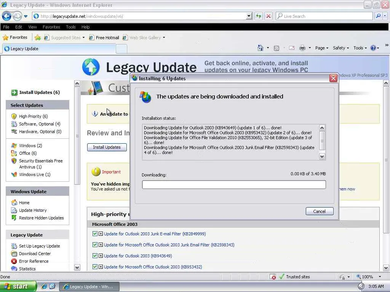Click the Refresh page icon

tap(259, 16)
